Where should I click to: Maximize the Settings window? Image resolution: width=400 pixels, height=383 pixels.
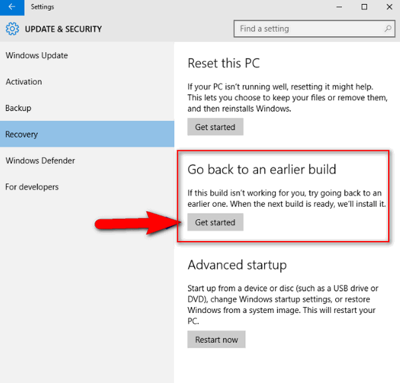[x=364, y=7]
